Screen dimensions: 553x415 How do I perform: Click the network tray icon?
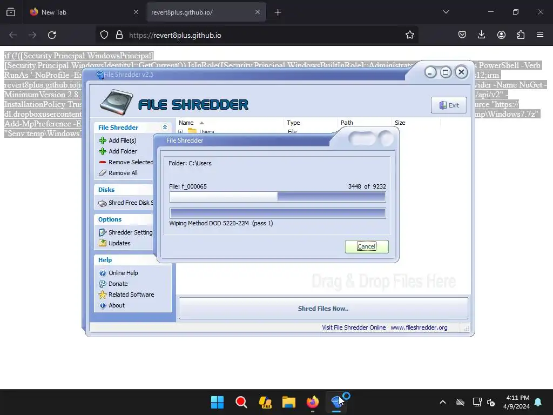point(477,402)
